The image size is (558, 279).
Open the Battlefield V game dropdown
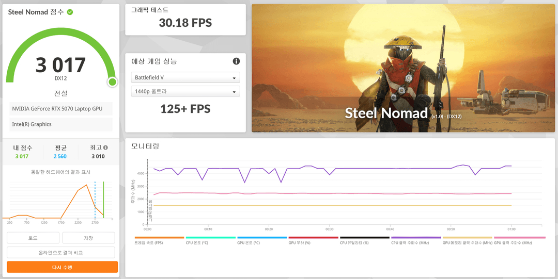[x=185, y=77]
